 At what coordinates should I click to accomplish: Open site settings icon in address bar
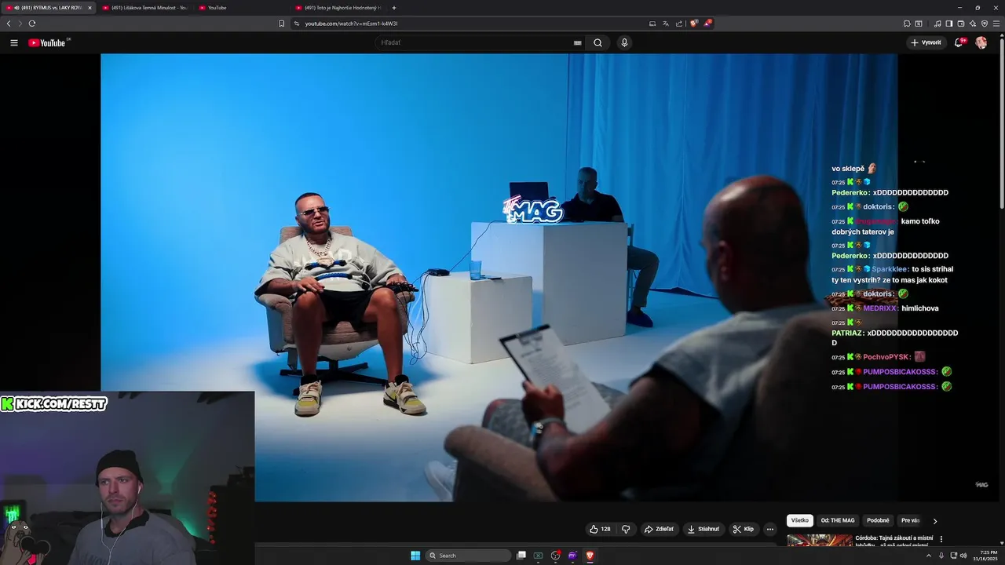297,24
